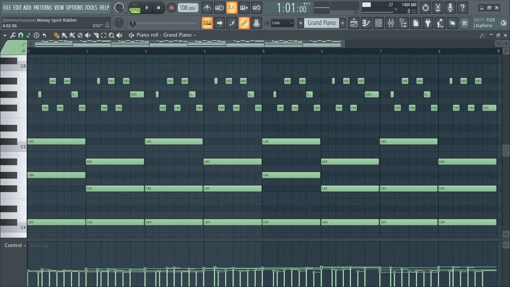
Task: Click the microphone recording icon
Action: pos(450,8)
